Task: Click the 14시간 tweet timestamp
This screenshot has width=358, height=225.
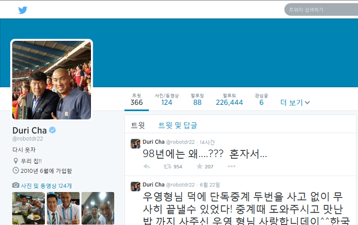Action: click(x=207, y=142)
